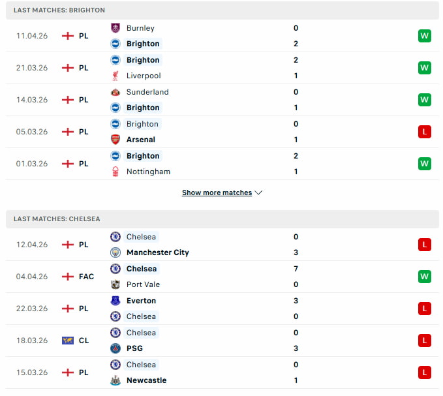Click the green W badge for Port Vale match

coord(424,277)
